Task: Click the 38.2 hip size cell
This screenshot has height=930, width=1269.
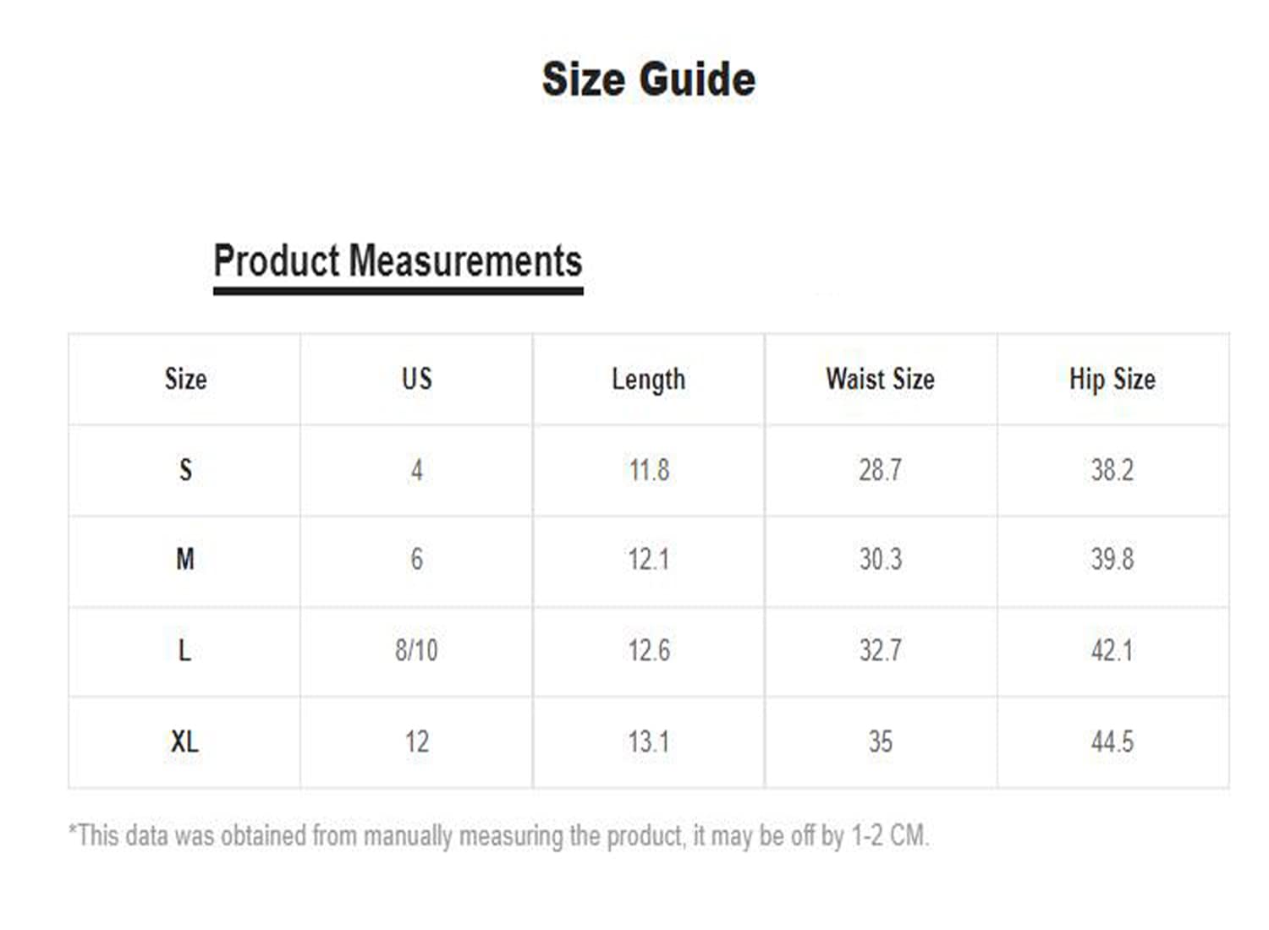Action: (x=1112, y=470)
